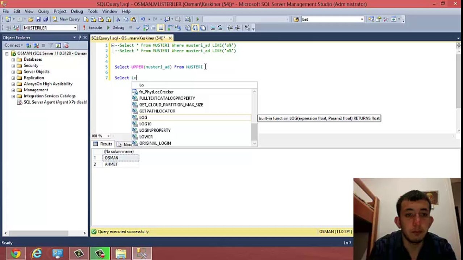Open the zoom percentage dropdown
Screen dimensions: 463x260
pos(108,136)
